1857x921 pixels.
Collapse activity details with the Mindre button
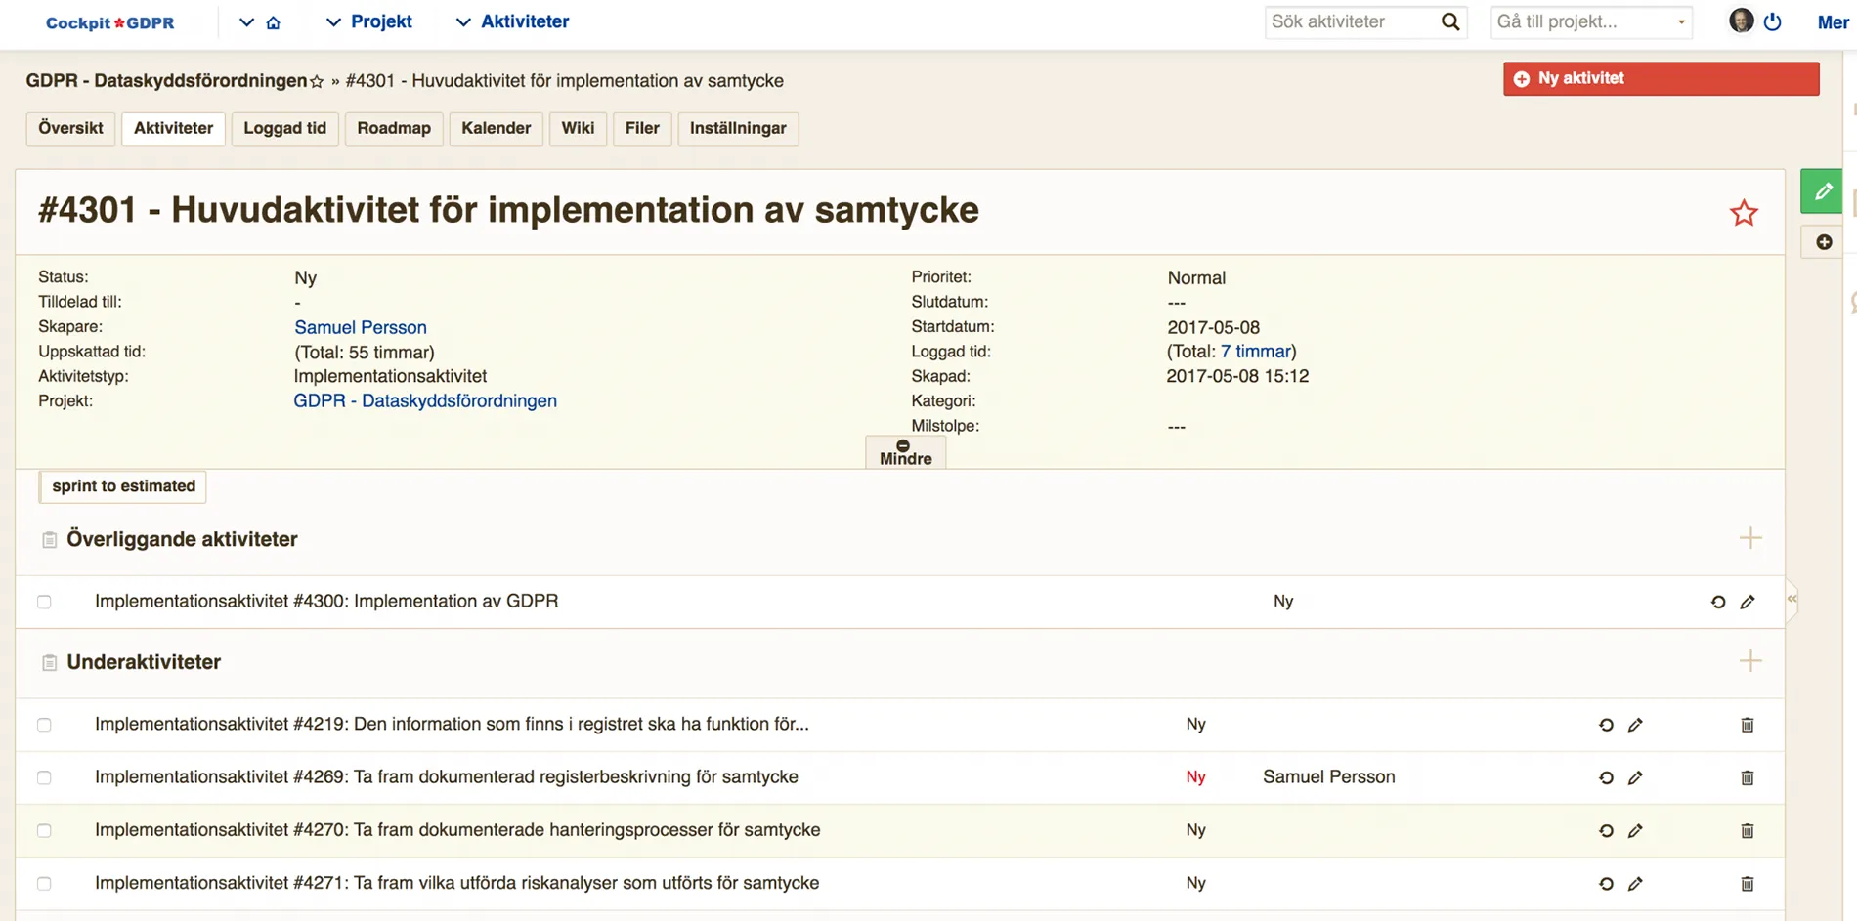904,451
